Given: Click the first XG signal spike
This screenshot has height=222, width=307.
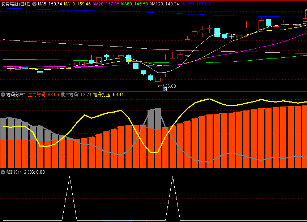Looking at the screenshot, I should tap(69, 198).
